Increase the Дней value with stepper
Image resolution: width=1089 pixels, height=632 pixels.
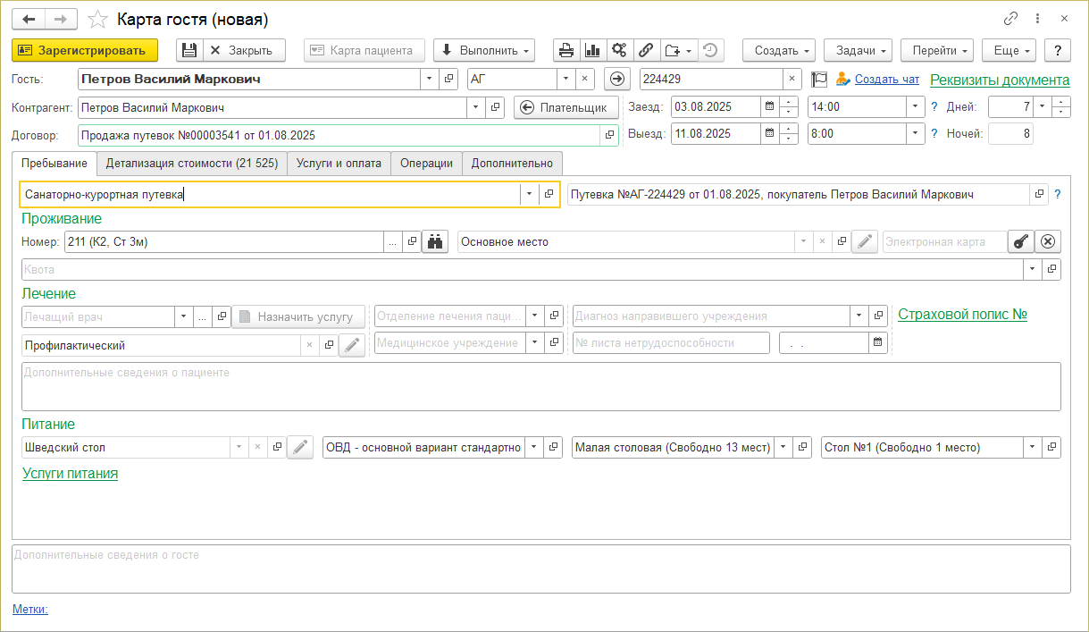[x=1060, y=103]
